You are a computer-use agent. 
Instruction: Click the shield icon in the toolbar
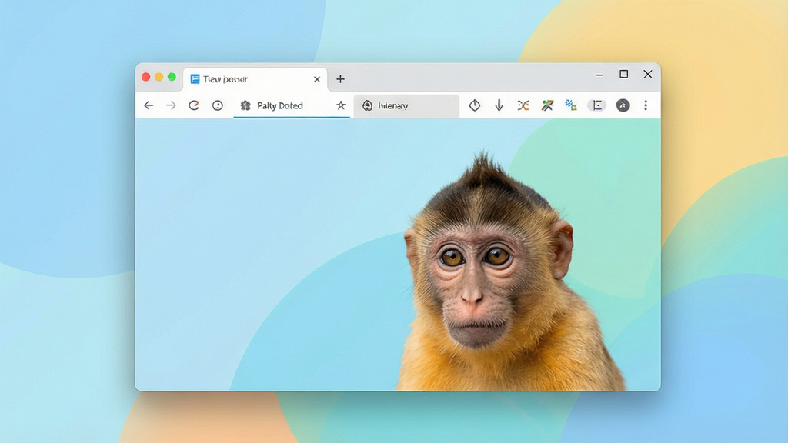[475, 105]
